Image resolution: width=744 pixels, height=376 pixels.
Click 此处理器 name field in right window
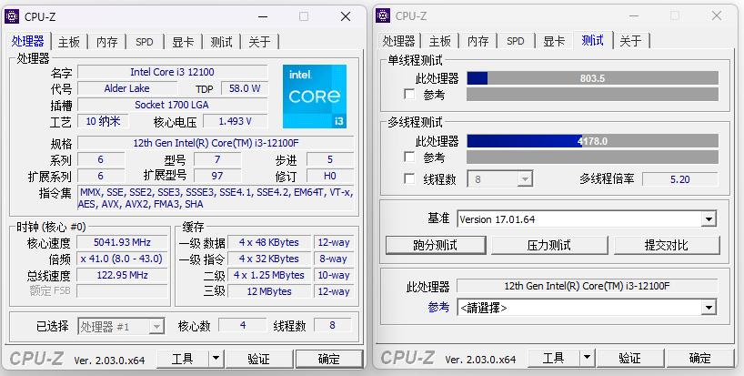coord(587,286)
